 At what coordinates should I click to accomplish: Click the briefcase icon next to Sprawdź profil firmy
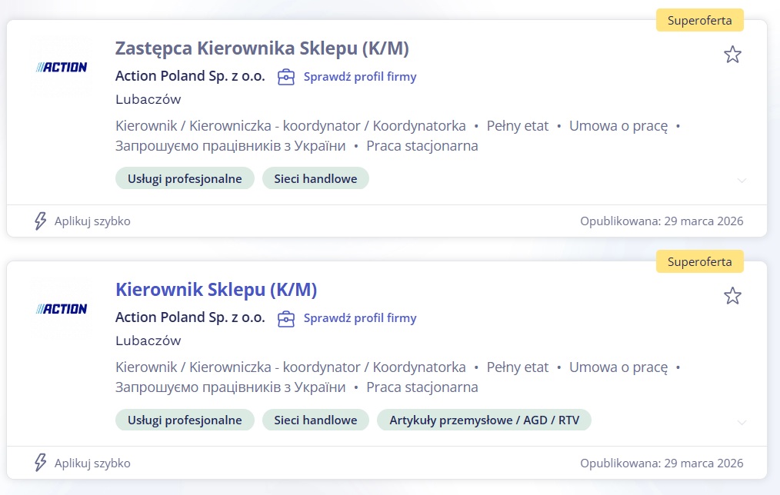click(x=285, y=77)
